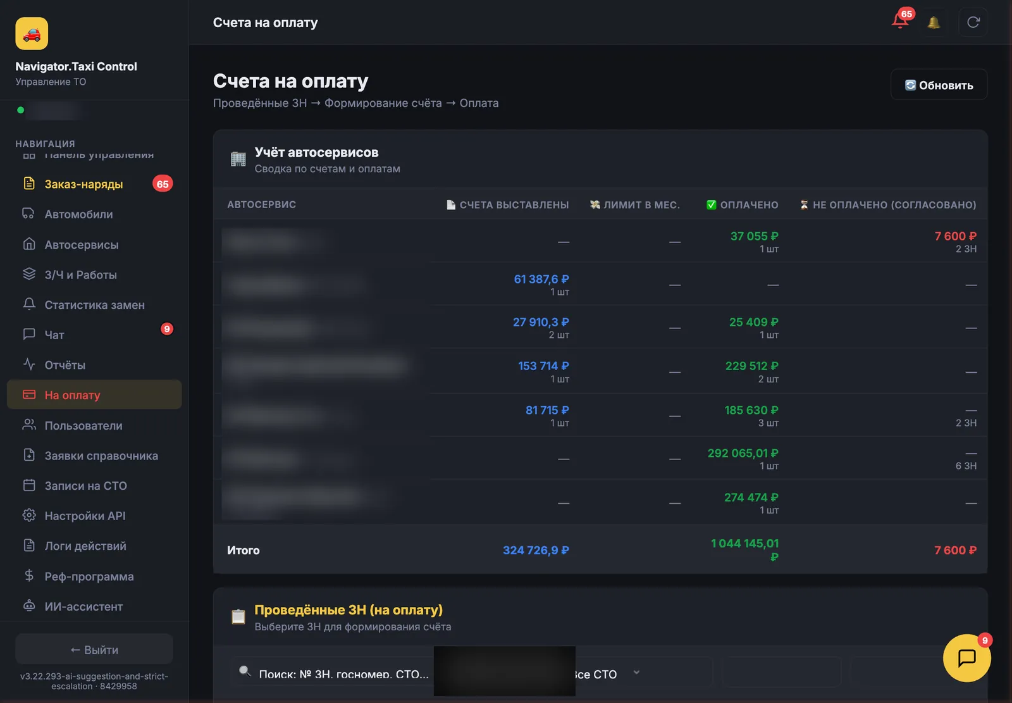
Task: Open Заявки справочника page
Action: coord(94,456)
